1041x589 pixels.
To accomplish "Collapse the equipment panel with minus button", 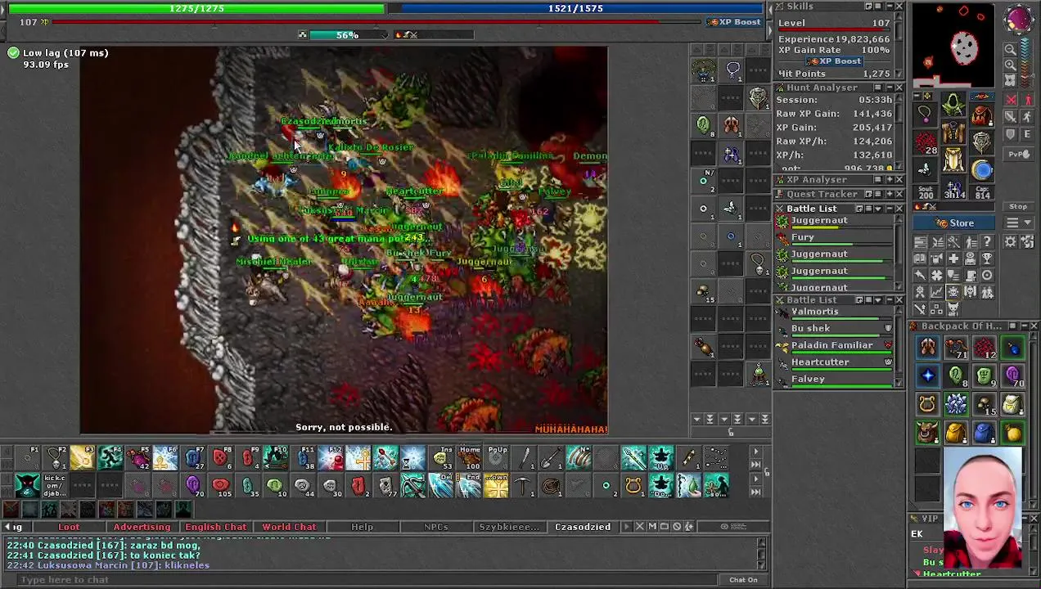I will coord(917,96).
